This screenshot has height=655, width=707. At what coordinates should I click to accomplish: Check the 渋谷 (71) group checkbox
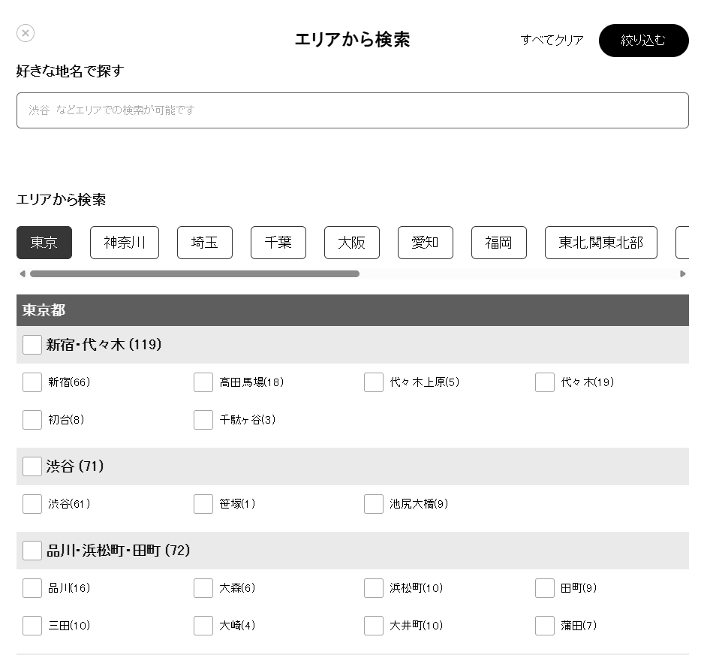tap(32, 466)
